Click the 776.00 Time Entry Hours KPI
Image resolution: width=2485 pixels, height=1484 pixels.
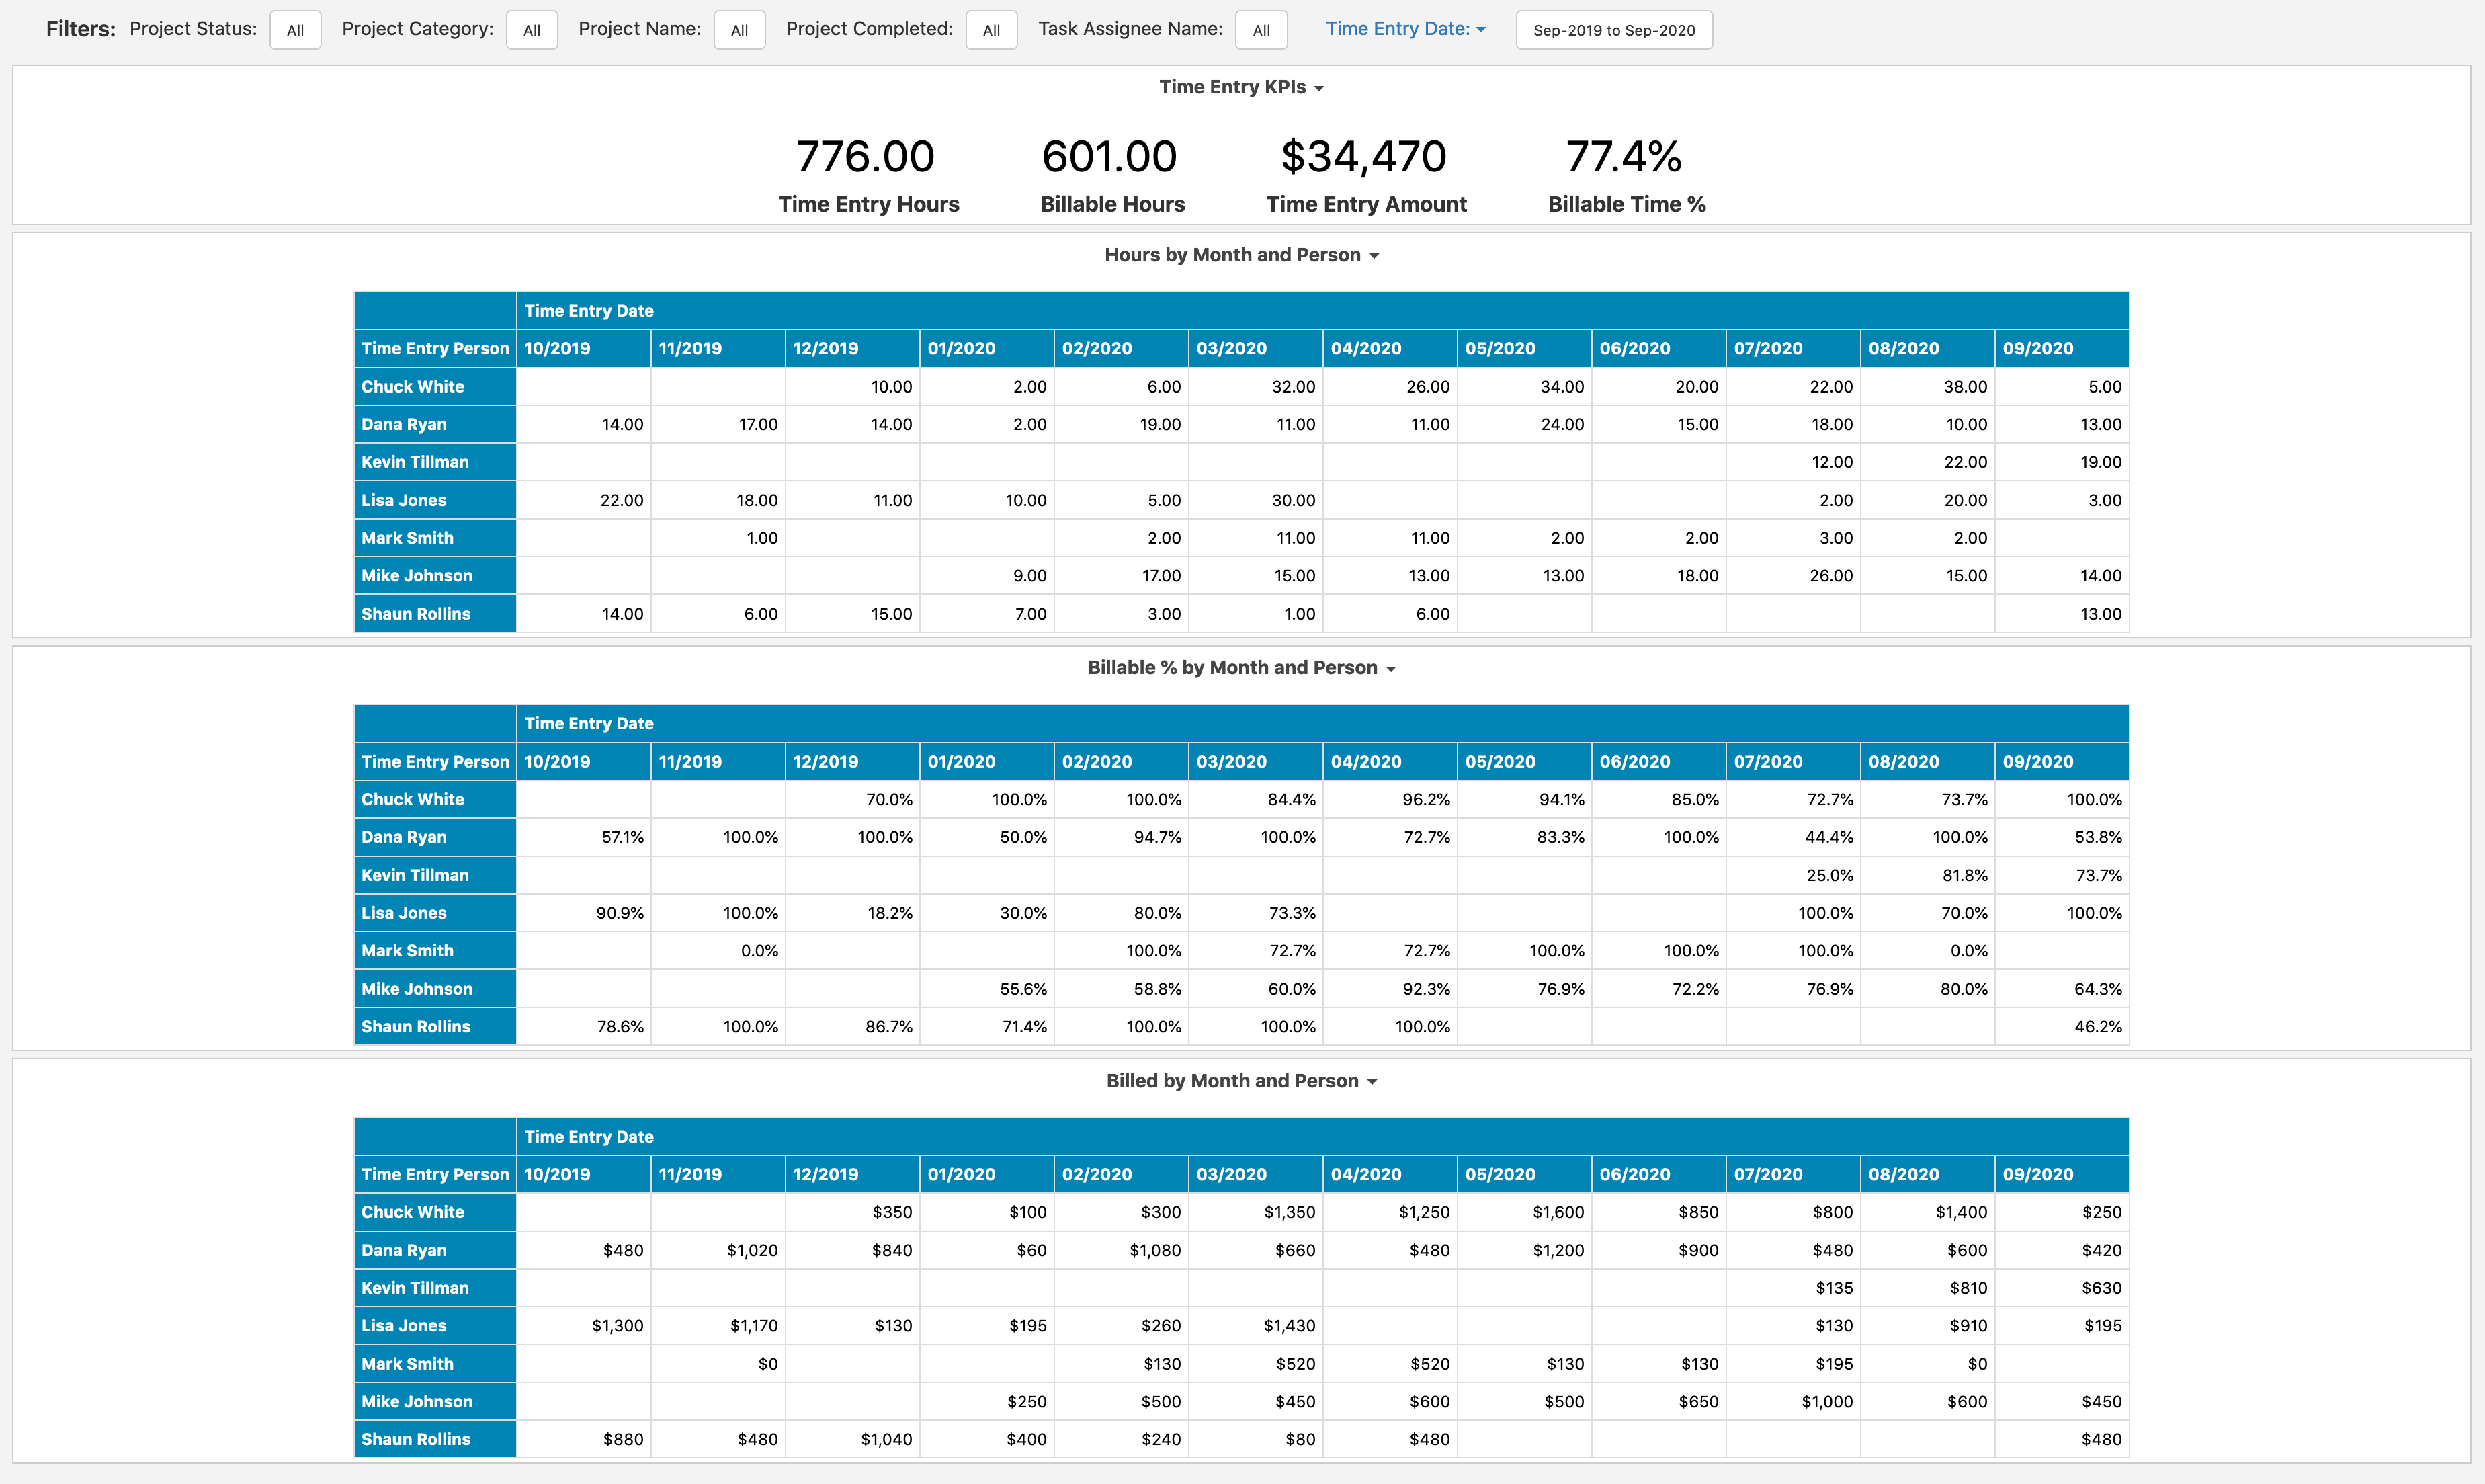click(866, 157)
